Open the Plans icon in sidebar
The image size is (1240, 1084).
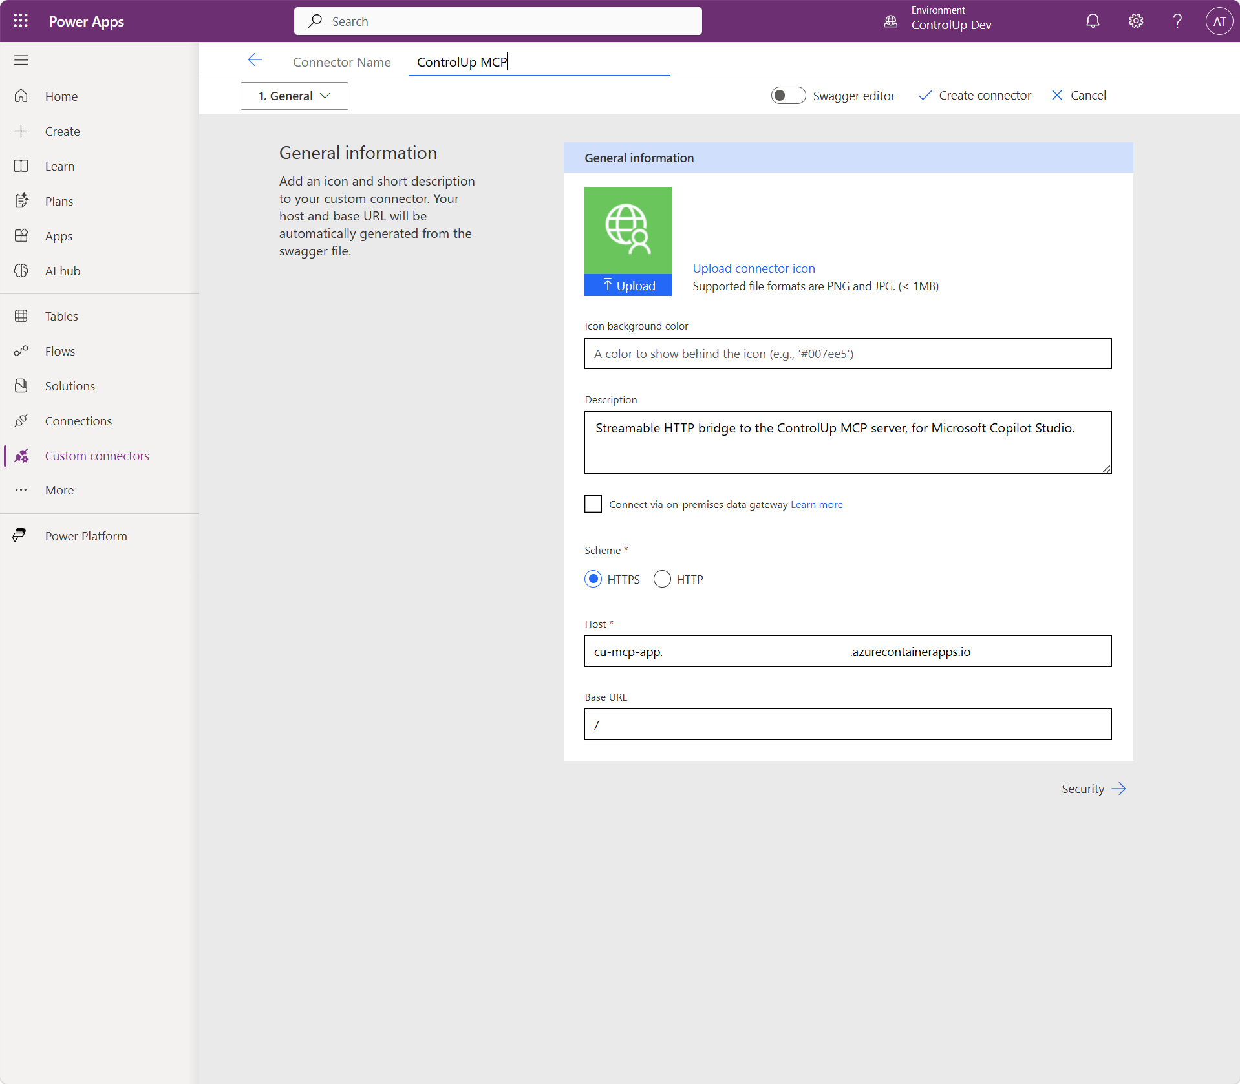coord(21,201)
